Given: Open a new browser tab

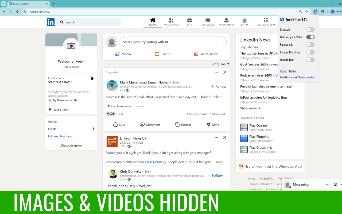Looking at the screenshot, I should [53, 4].
